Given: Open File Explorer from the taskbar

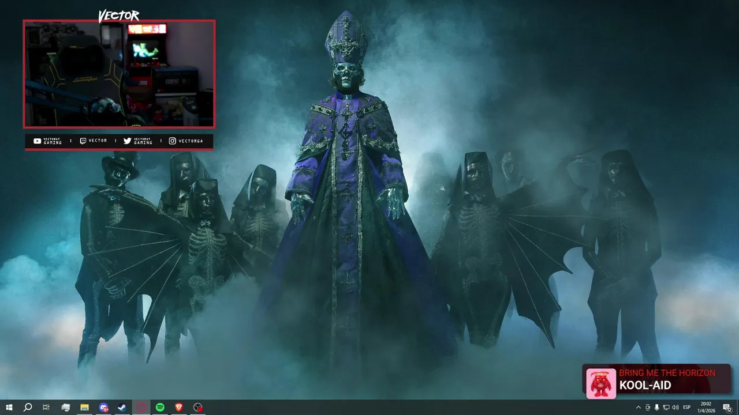Looking at the screenshot, I should (x=84, y=408).
